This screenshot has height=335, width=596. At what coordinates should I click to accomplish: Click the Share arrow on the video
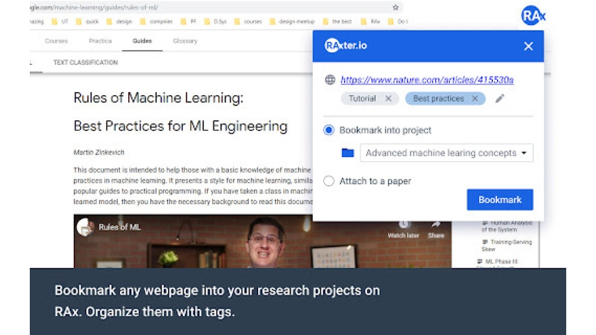click(x=436, y=224)
